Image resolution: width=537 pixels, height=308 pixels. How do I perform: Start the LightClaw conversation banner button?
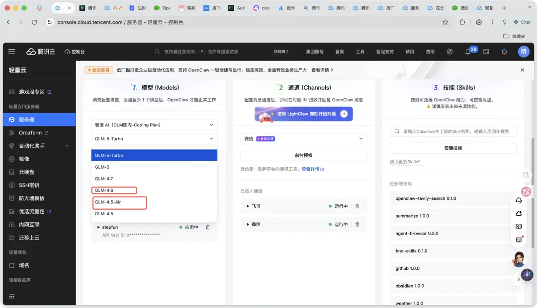[303, 114]
